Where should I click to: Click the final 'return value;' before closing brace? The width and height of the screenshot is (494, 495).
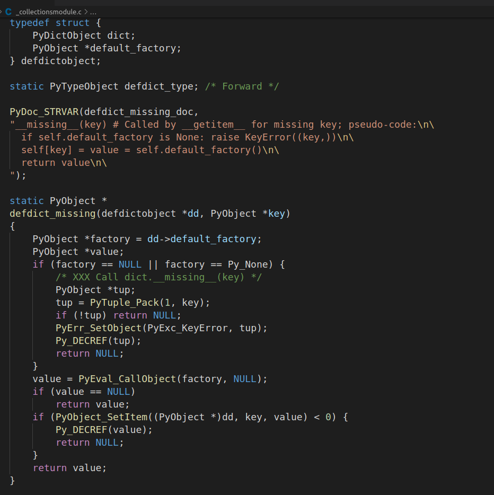70,468
